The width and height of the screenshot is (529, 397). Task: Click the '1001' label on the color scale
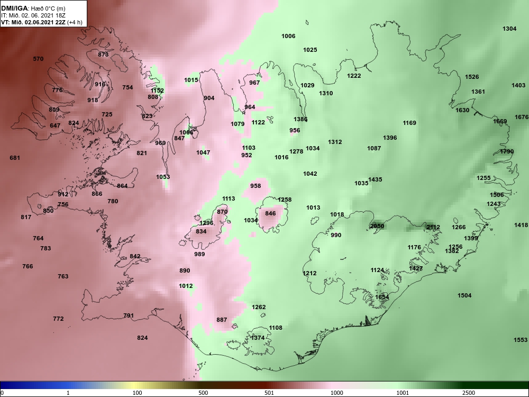click(403, 393)
